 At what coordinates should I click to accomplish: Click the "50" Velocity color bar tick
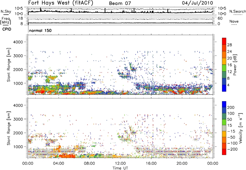(x=229, y=119)
